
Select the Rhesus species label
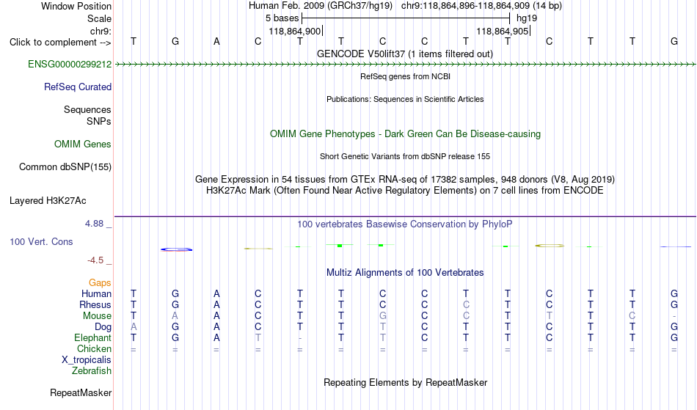(95, 305)
